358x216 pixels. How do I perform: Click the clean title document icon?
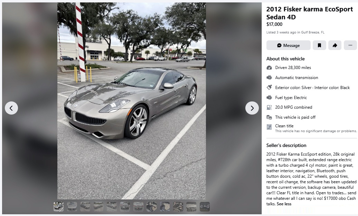tap(269, 127)
